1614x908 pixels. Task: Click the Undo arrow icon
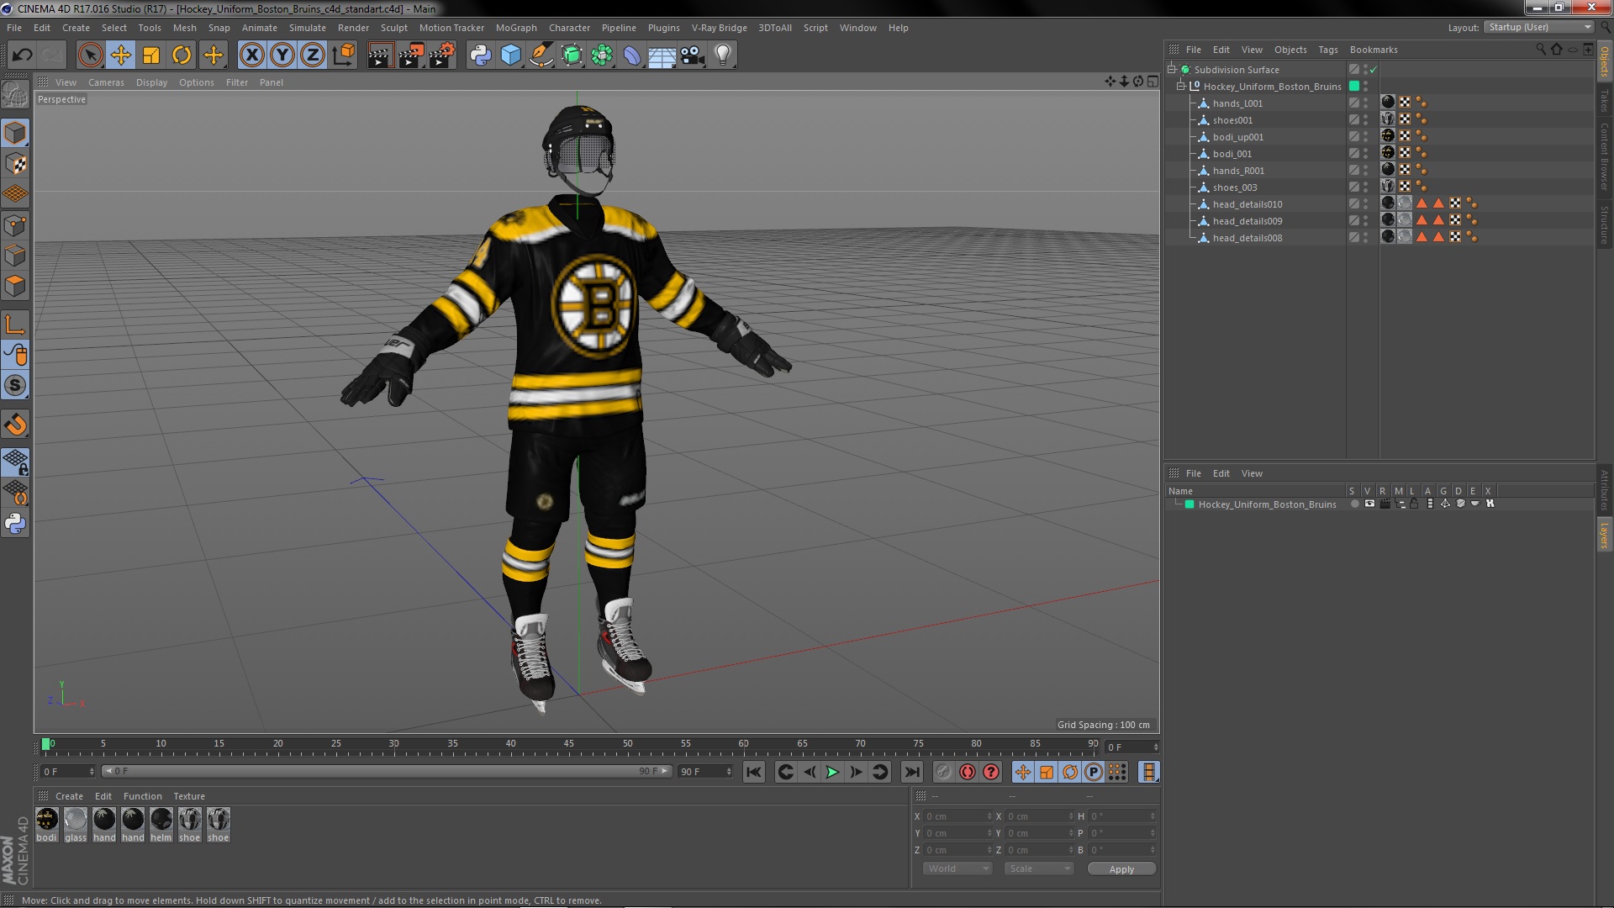[22, 55]
